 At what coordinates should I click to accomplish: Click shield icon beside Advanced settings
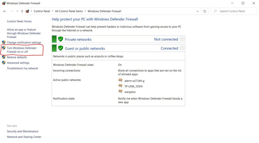tap(4, 63)
